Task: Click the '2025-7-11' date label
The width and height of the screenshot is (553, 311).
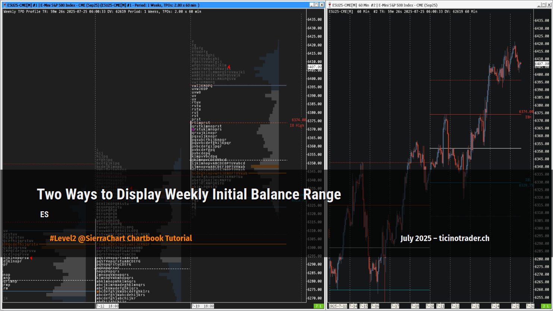Action: click(x=337, y=306)
